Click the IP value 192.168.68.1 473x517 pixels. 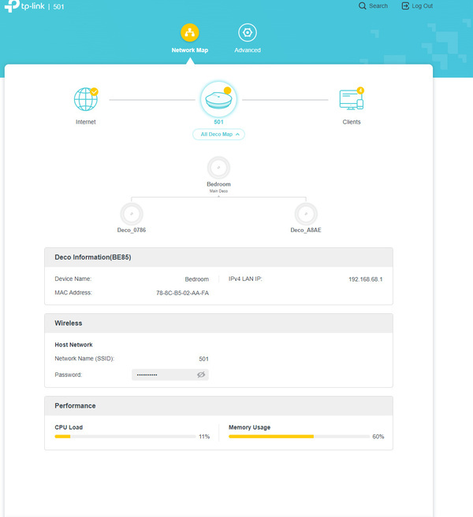tap(365, 279)
